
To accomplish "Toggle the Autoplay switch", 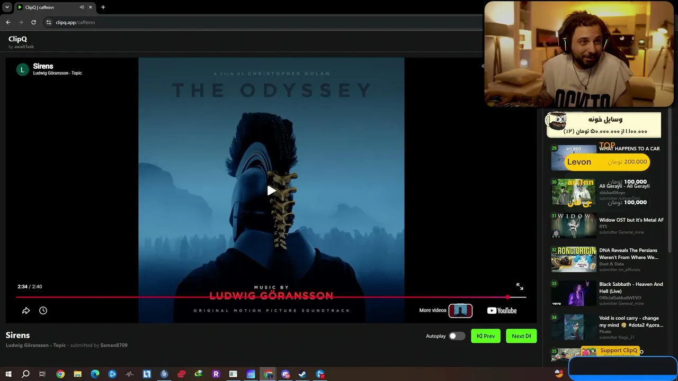I will (457, 336).
